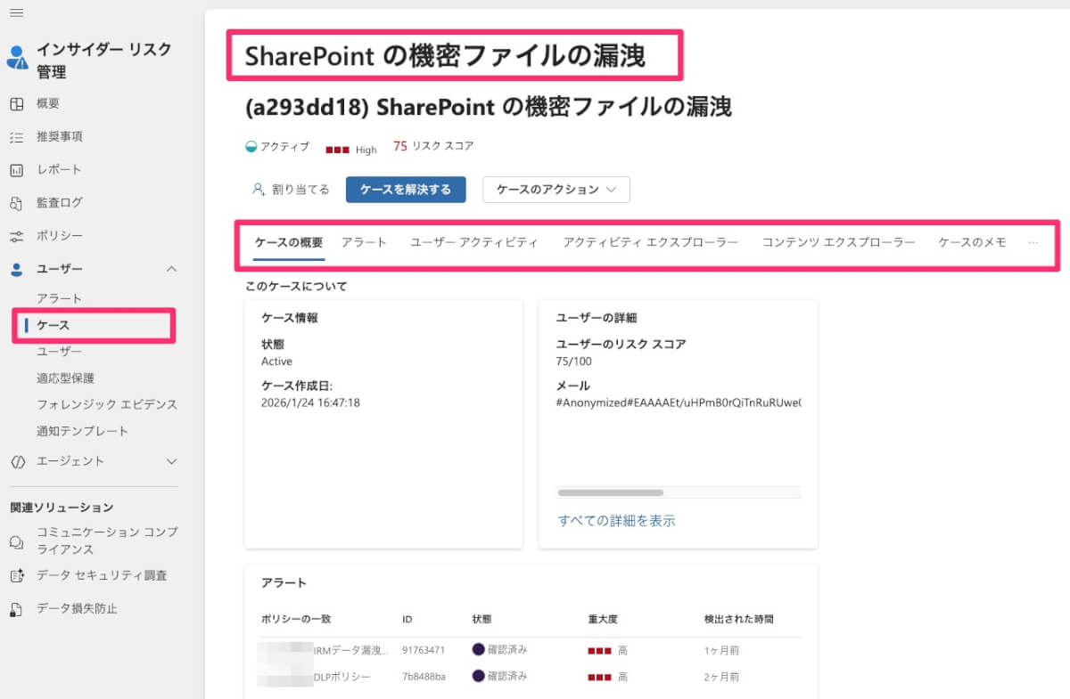Click alert ID 7b8488ba

coord(424,677)
